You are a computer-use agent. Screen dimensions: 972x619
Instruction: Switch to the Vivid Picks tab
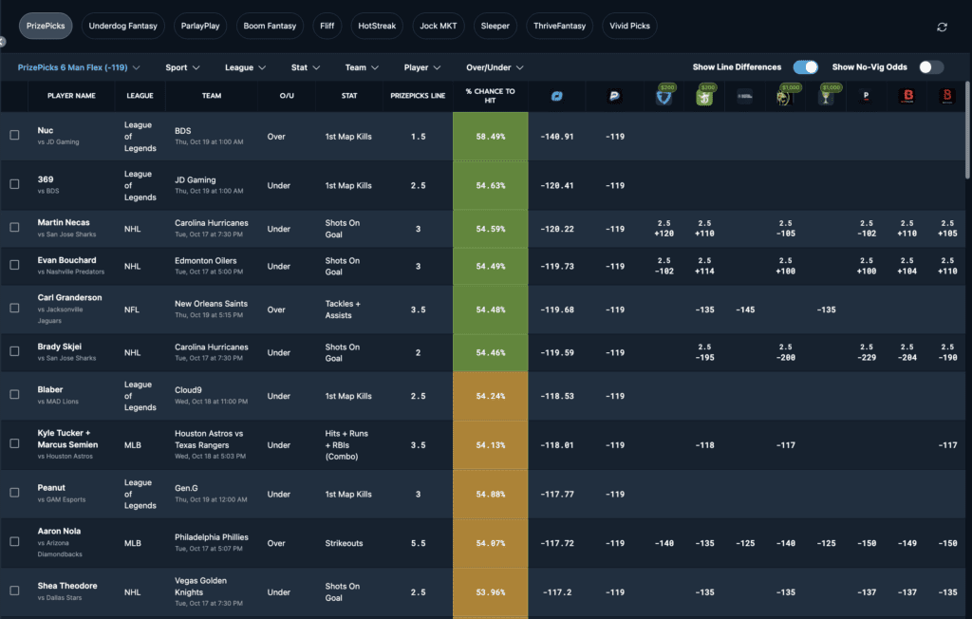pos(630,26)
